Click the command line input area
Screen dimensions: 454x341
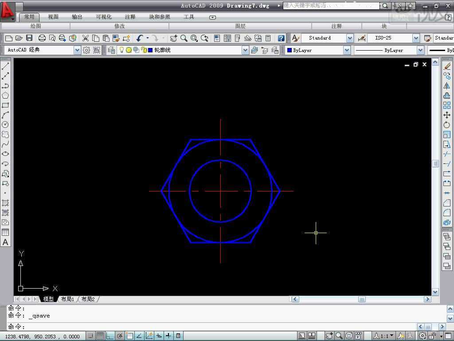(x=212, y=326)
